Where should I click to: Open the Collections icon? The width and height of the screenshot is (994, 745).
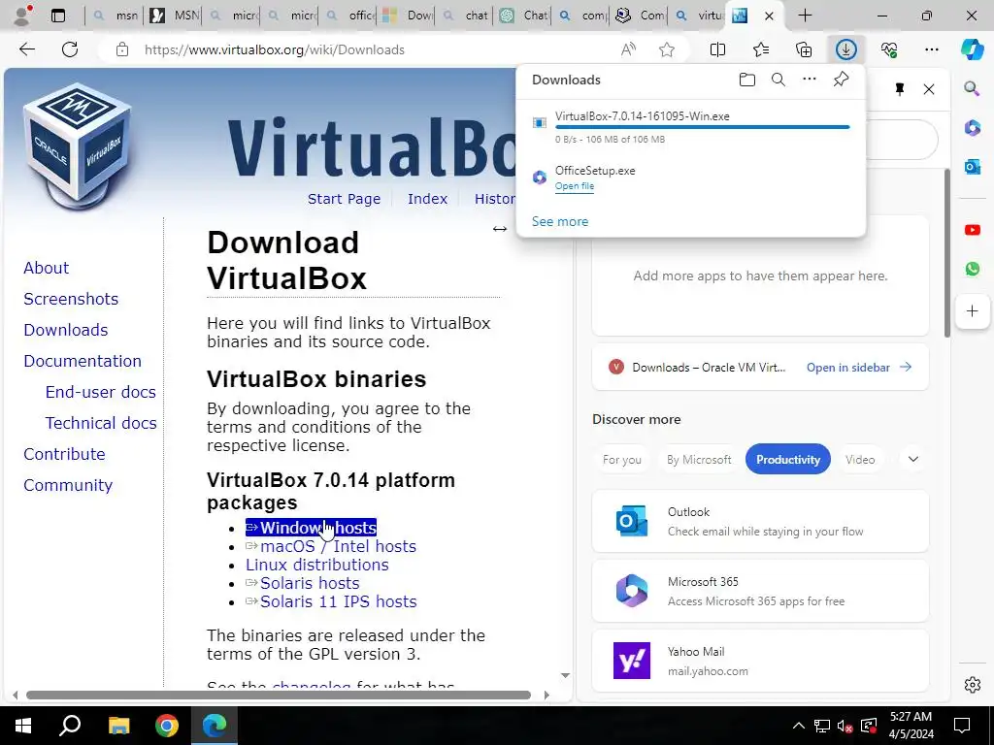804,49
